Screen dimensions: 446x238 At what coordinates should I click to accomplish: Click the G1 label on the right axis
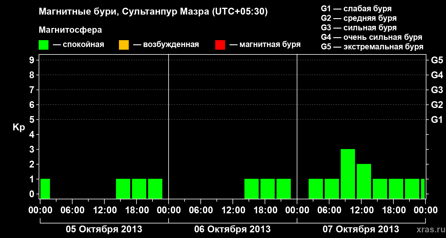click(437, 120)
